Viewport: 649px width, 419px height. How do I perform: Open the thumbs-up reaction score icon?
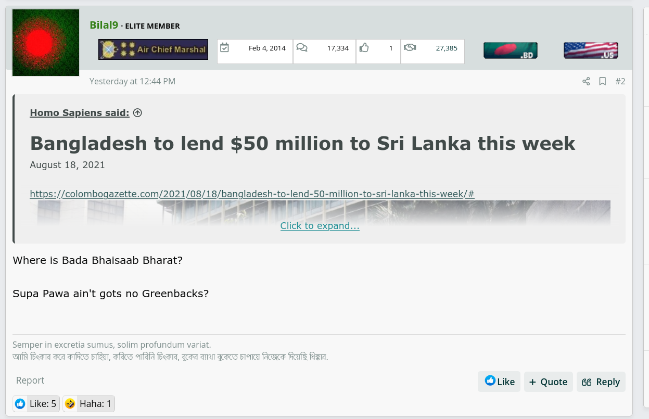pos(364,48)
